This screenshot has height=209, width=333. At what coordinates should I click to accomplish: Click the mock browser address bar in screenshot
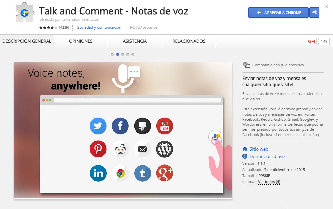click(137, 100)
